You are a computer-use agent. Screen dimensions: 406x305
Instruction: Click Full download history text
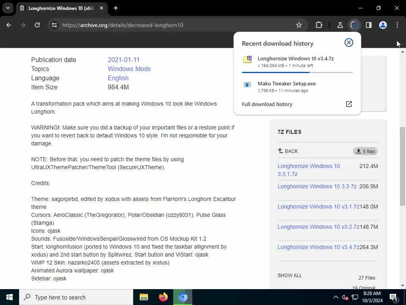pos(267,104)
